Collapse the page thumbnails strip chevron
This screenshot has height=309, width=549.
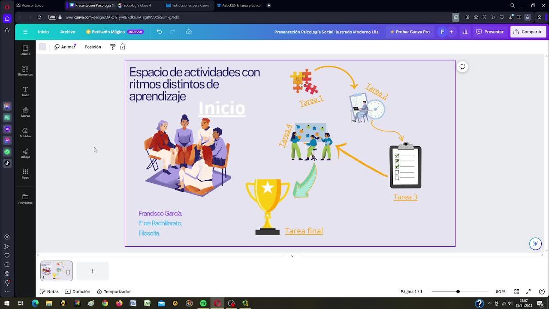[292, 256]
